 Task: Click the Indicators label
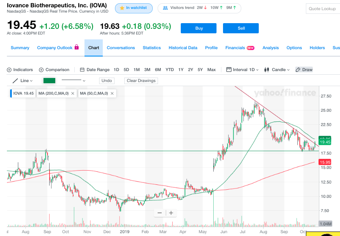23,69
